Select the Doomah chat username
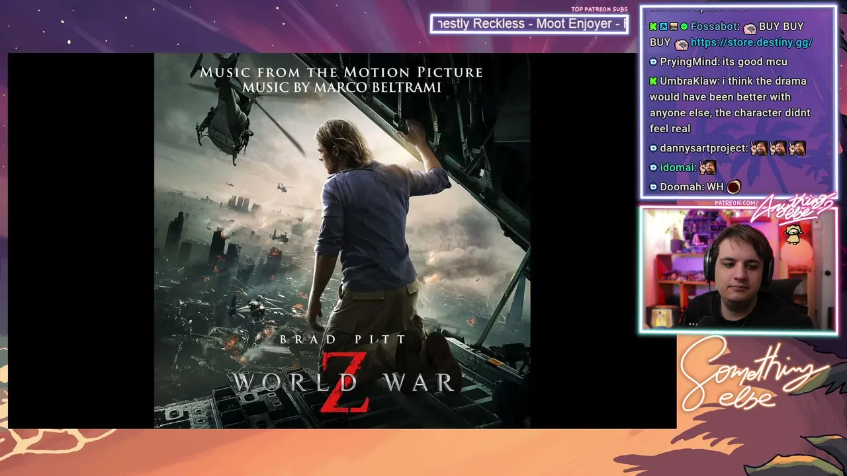 pos(680,187)
